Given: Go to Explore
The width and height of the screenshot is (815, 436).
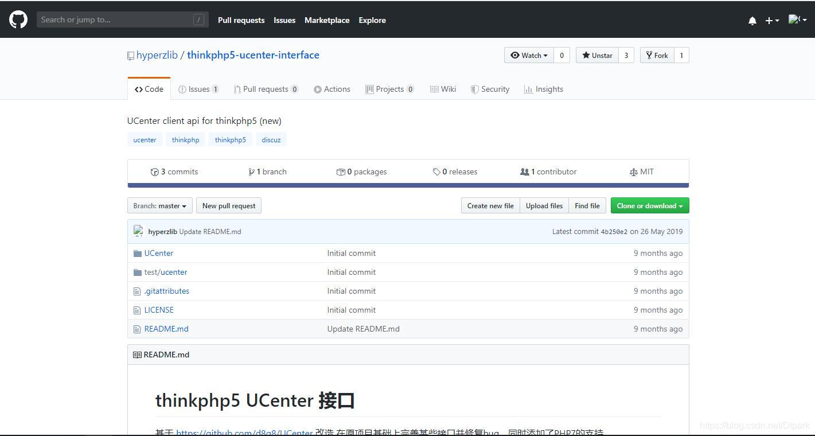Looking at the screenshot, I should [x=372, y=20].
